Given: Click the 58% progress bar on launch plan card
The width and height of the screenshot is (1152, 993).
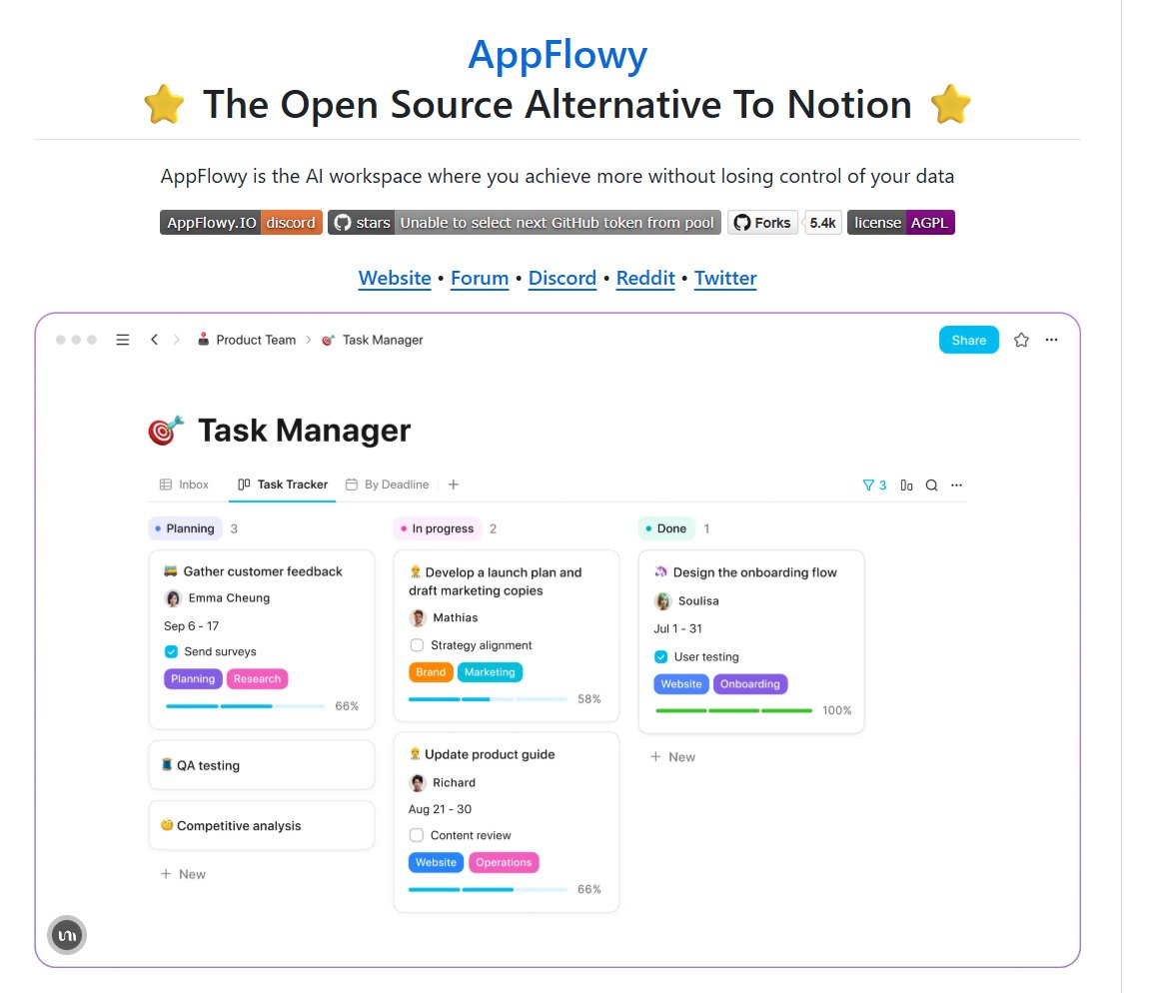Looking at the screenshot, I should click(488, 699).
